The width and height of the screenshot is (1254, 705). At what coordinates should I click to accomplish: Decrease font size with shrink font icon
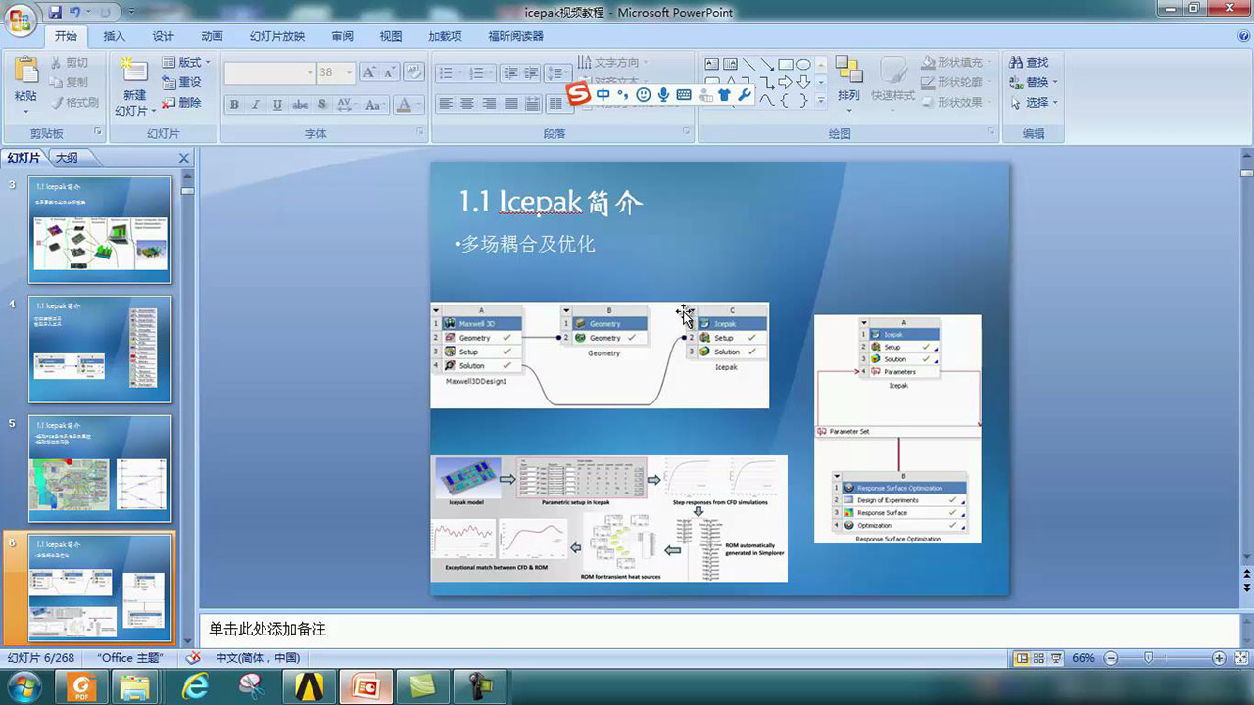click(x=388, y=72)
